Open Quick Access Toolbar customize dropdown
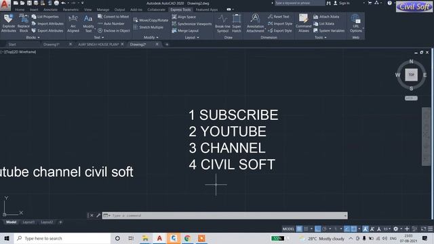 83,3
